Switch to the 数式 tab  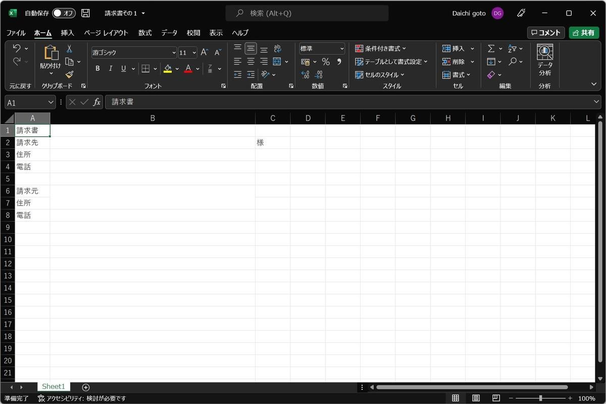(145, 33)
